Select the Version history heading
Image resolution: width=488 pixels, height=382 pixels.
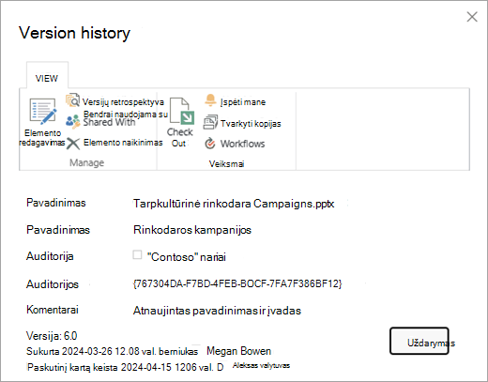click(x=74, y=33)
